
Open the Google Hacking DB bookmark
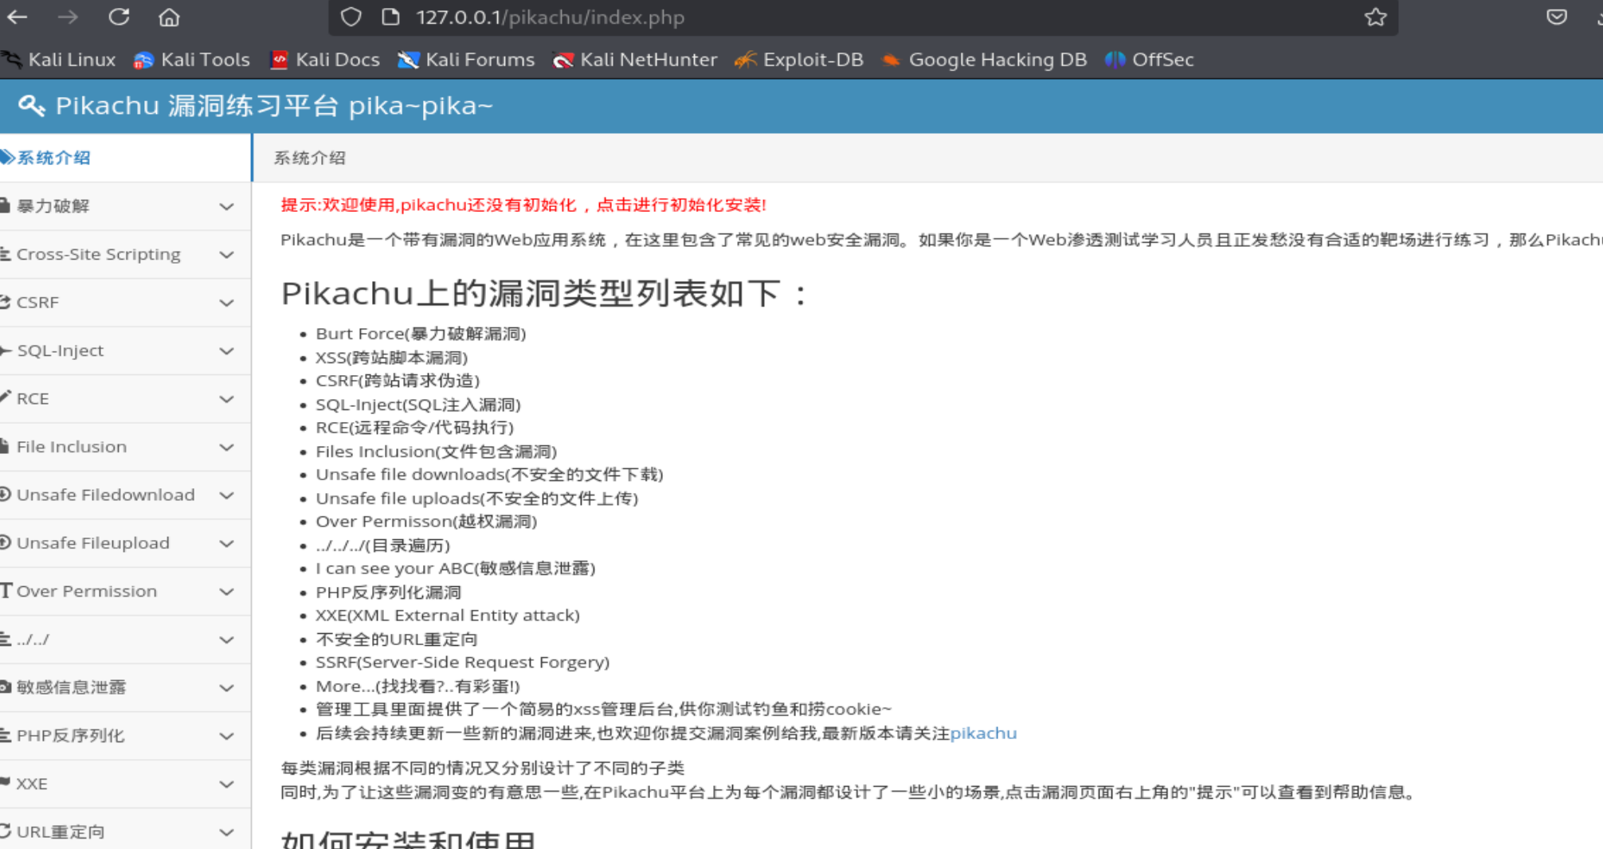pos(985,60)
